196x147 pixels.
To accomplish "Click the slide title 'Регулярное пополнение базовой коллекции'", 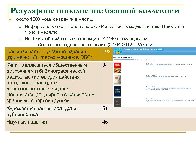I will (x=95, y=11).
